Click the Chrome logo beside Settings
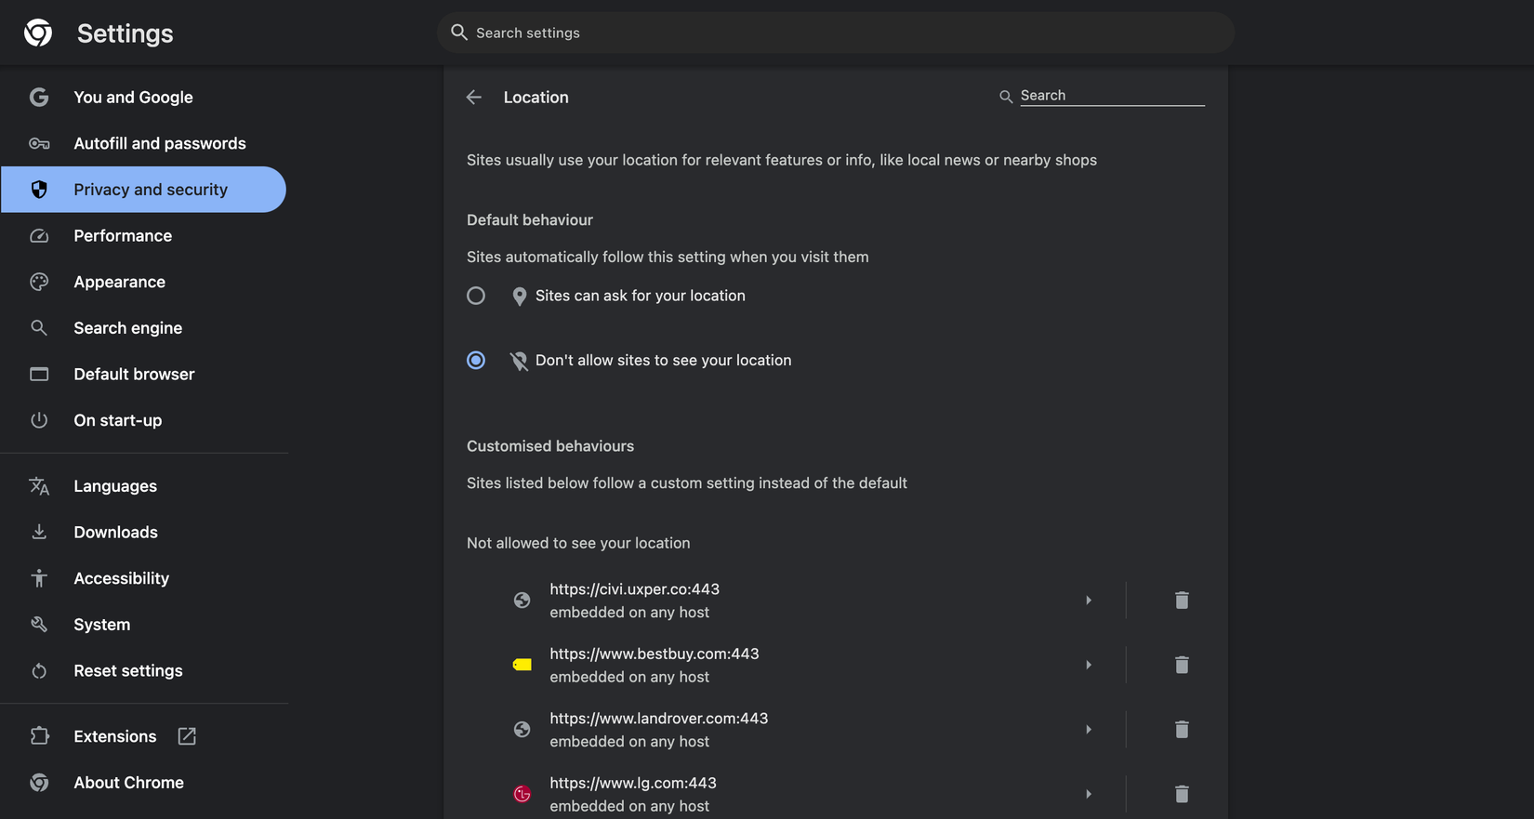This screenshot has height=819, width=1534. pos(38,33)
